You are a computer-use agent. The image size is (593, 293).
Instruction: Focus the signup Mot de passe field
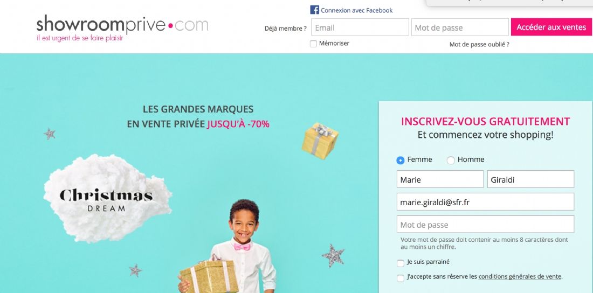point(485,224)
